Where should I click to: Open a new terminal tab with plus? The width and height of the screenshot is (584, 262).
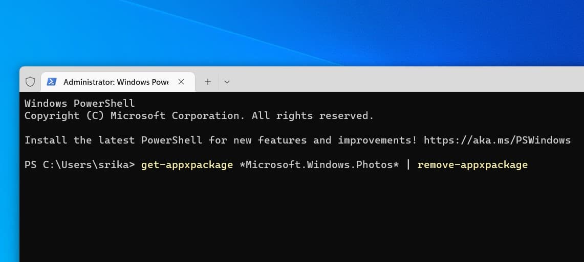[x=208, y=82]
